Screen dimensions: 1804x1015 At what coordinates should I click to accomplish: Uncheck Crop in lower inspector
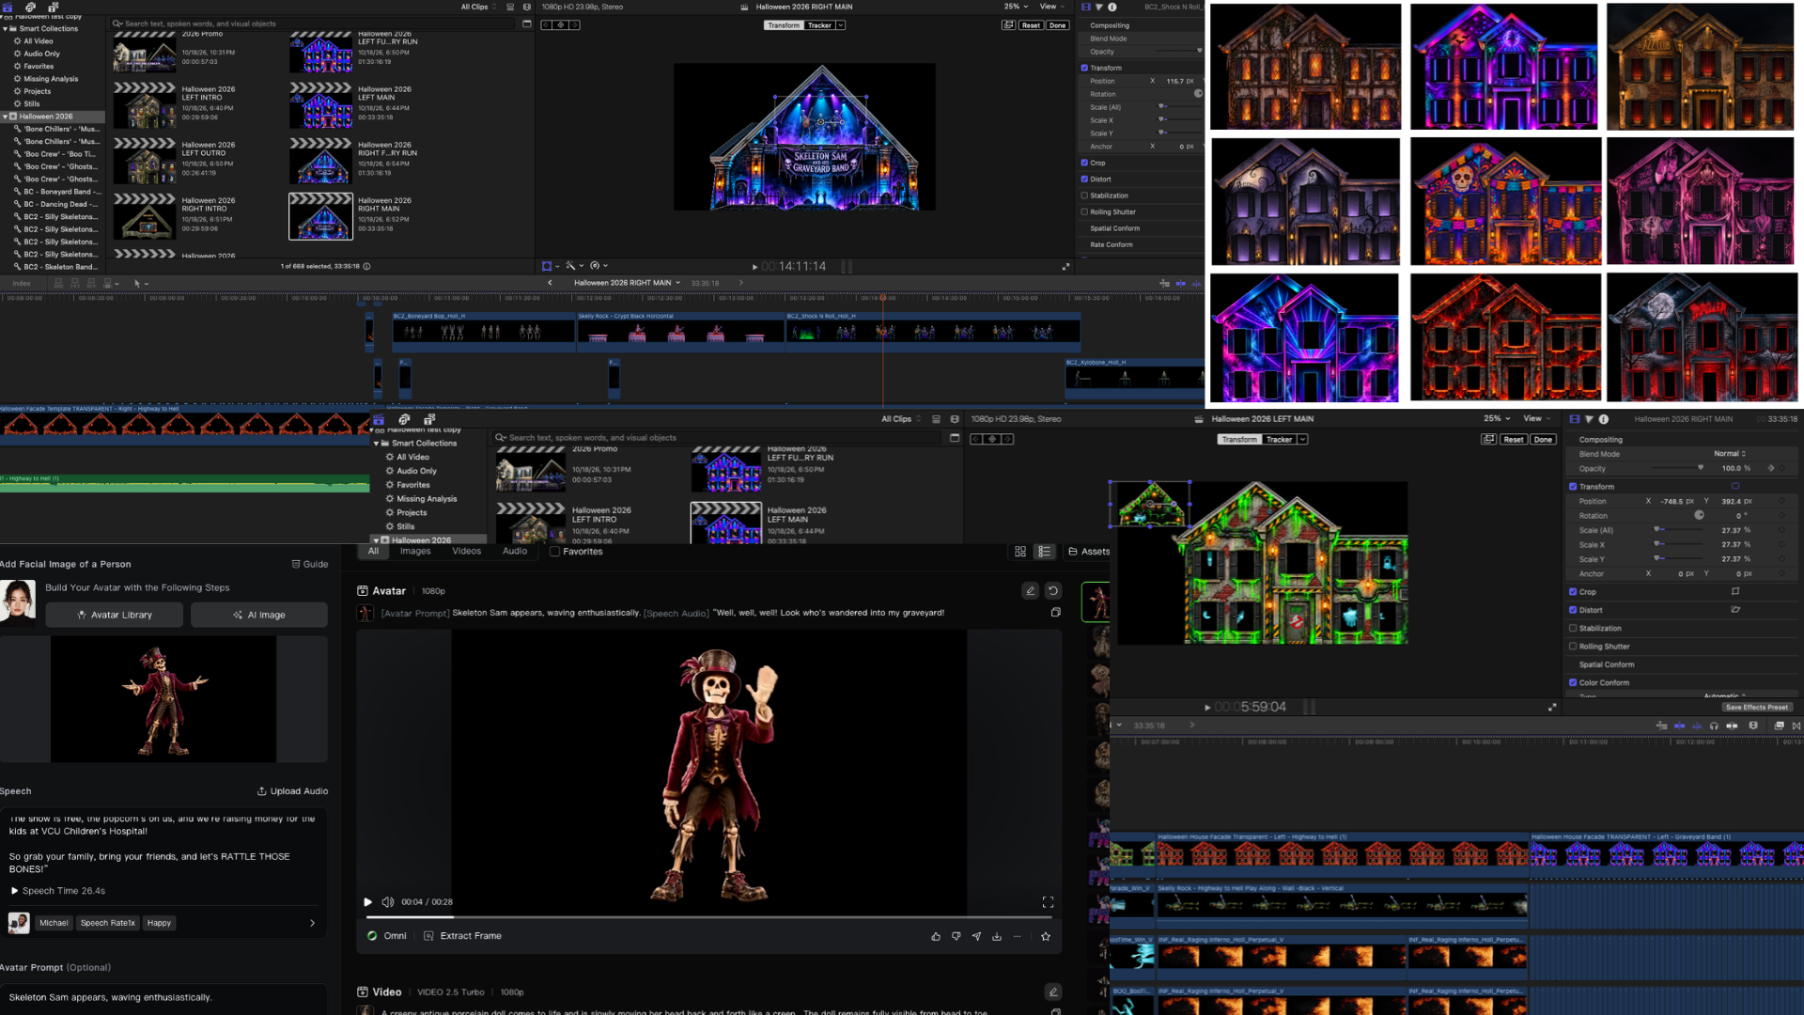click(x=1573, y=592)
